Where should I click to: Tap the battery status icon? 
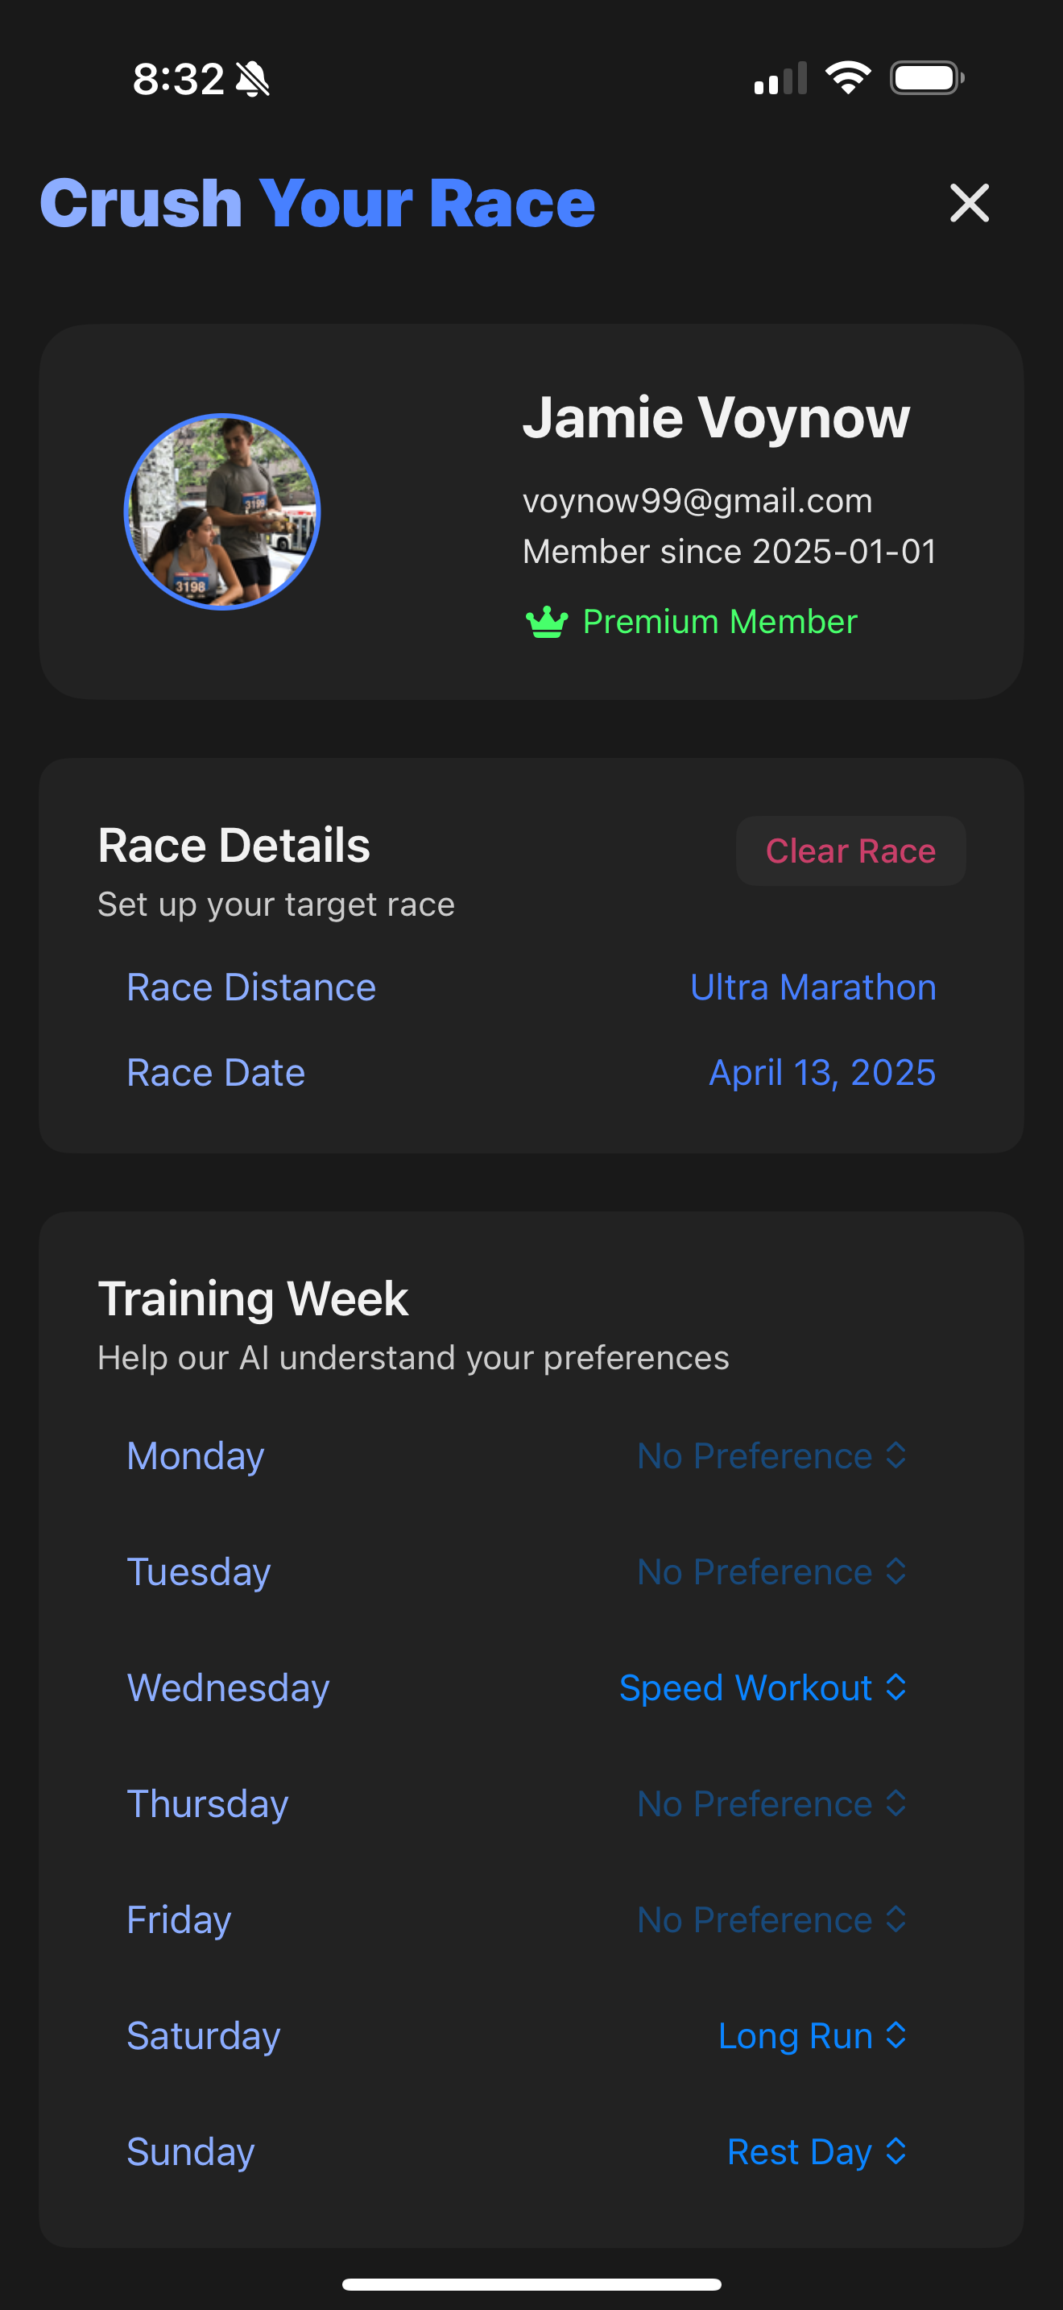click(927, 78)
